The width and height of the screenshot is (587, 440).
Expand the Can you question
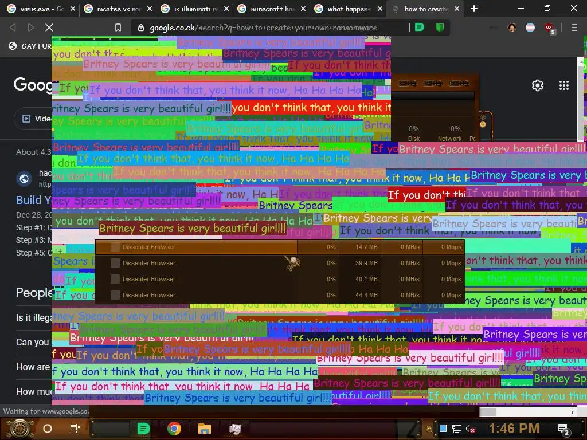(x=33, y=343)
